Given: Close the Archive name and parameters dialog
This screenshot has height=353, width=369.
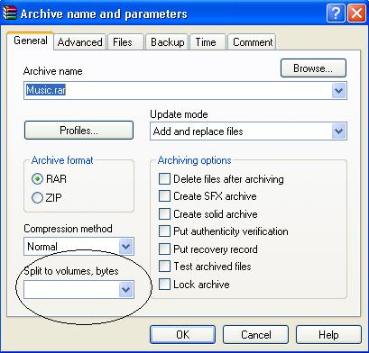Looking at the screenshot, I should point(356,14).
